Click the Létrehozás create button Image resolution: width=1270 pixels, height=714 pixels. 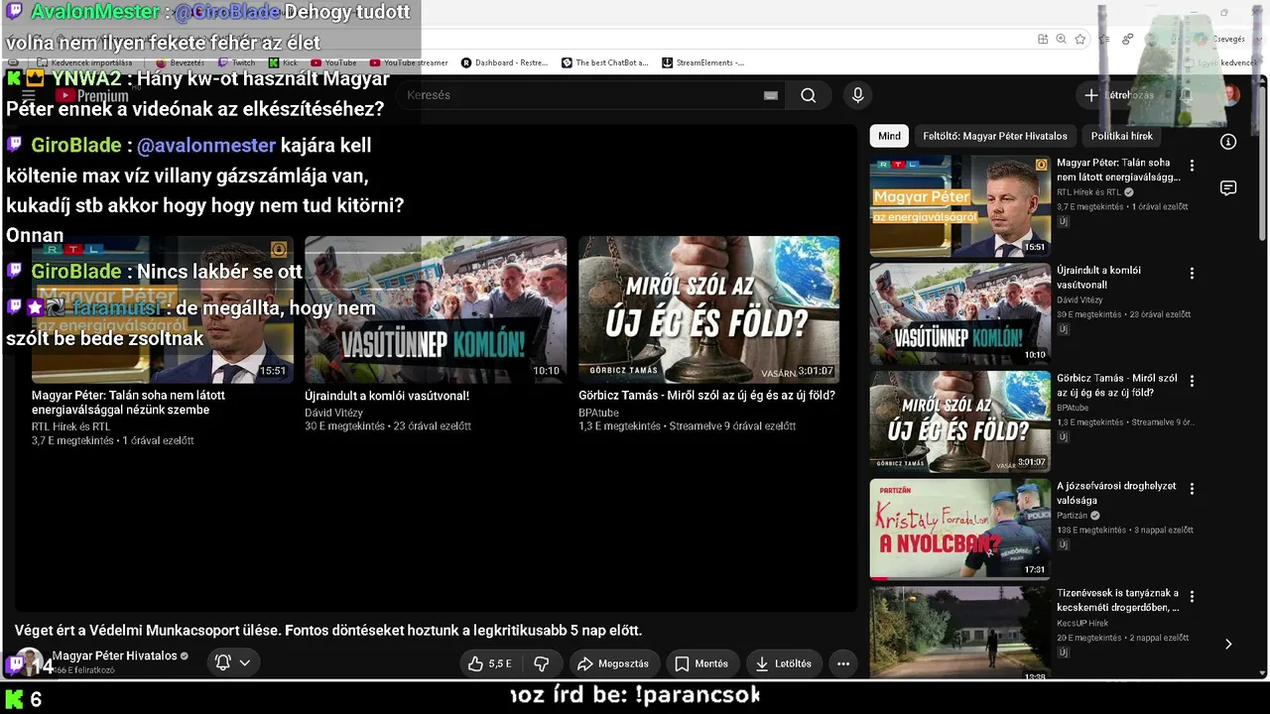(1120, 95)
